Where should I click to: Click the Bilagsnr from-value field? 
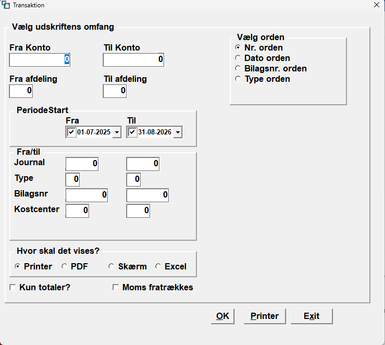pos(86,195)
